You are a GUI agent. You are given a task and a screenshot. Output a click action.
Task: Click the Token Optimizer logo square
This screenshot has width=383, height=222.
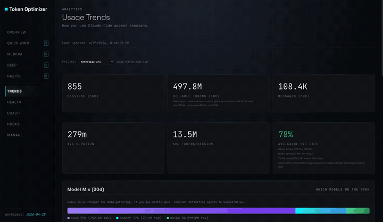point(6,9)
